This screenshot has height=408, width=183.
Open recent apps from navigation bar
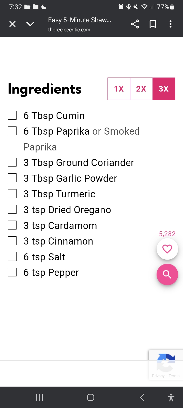(39, 397)
